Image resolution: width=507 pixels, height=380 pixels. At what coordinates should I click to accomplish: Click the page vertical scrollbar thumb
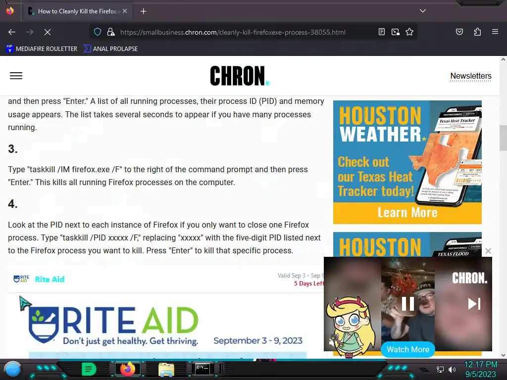[x=503, y=138]
